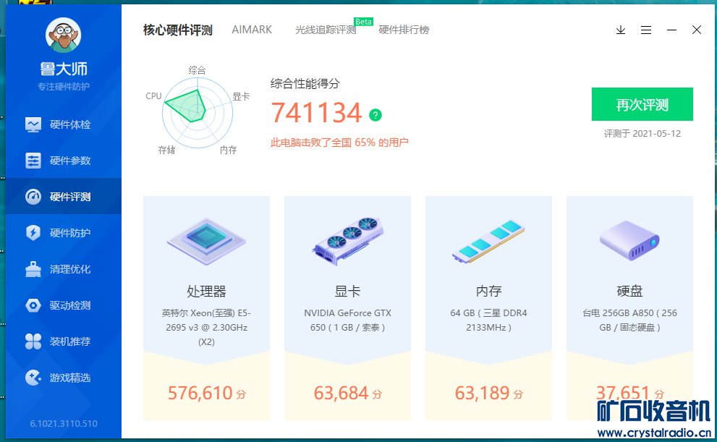This screenshot has width=717, height=442.
Task: Click the radar performance chart
Action: 197,112
